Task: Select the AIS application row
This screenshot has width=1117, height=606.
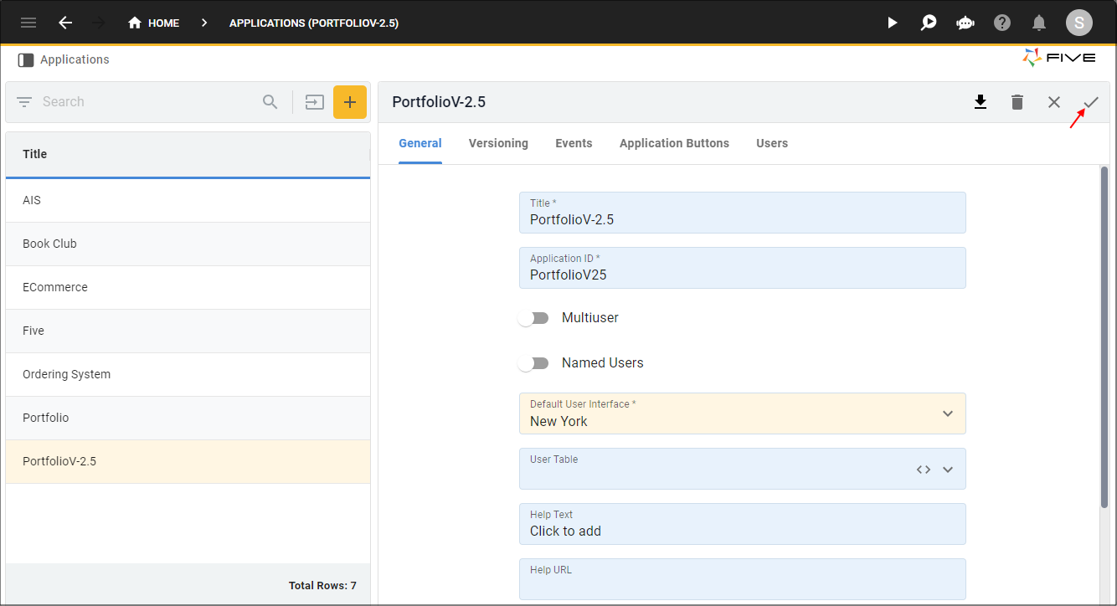Action: click(188, 200)
